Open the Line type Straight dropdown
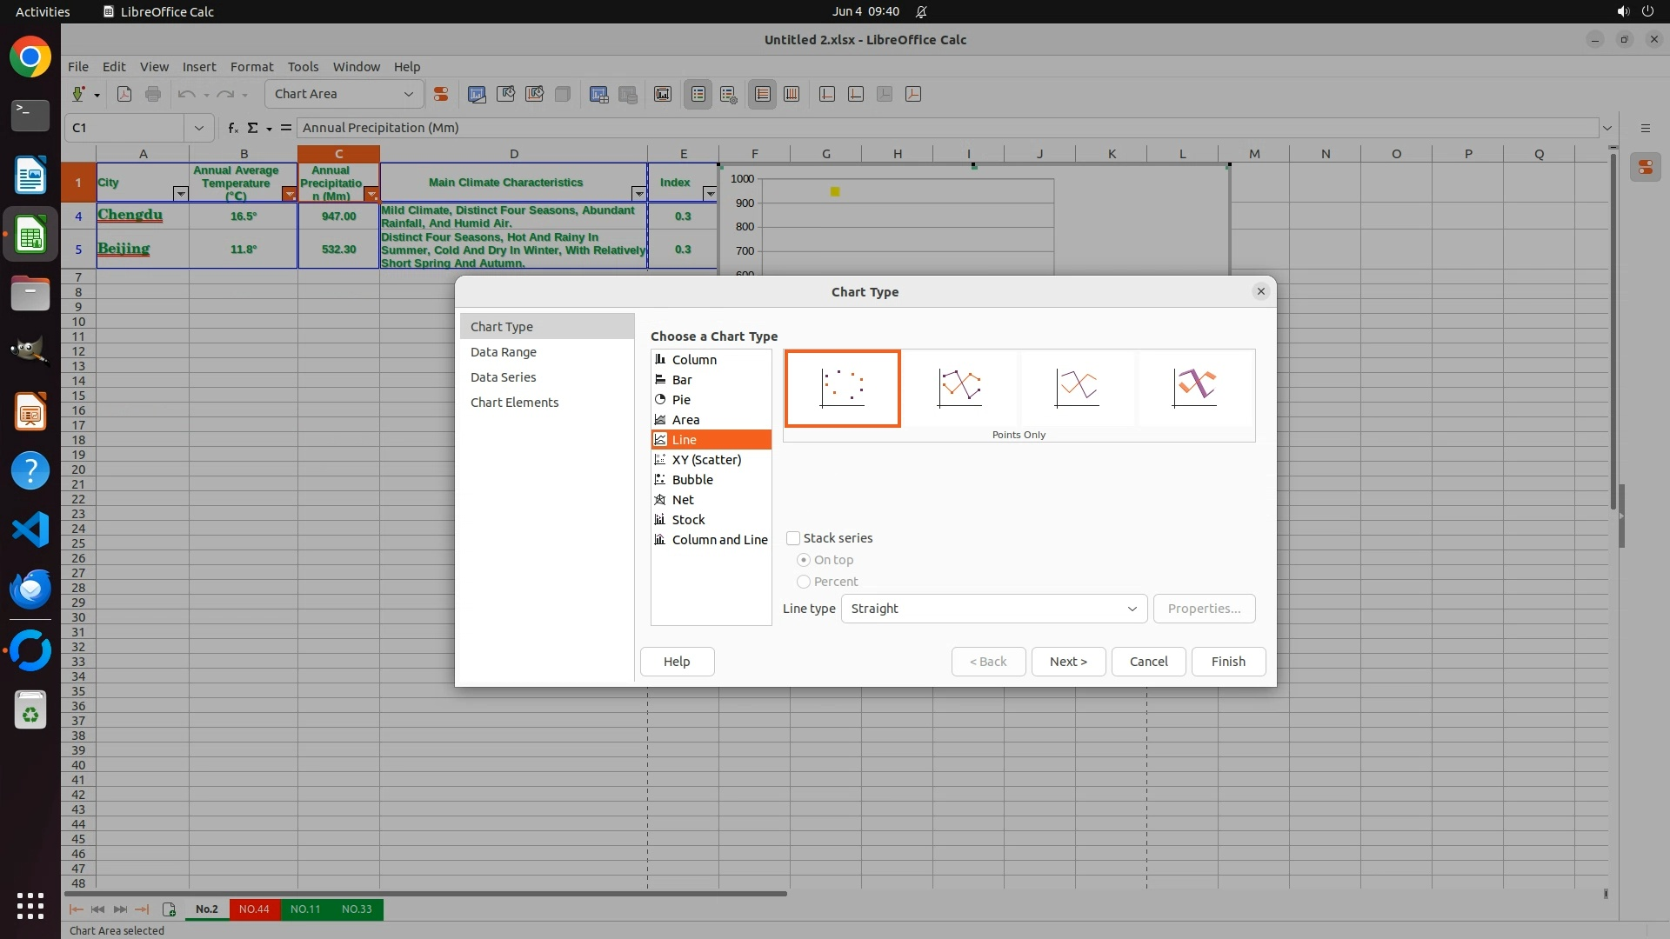This screenshot has height=939, width=1670. [993, 609]
